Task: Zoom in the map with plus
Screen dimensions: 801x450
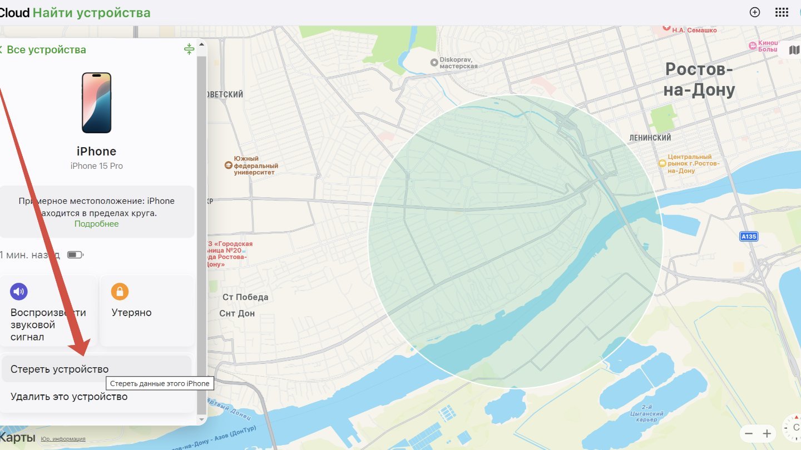Action: click(767, 433)
